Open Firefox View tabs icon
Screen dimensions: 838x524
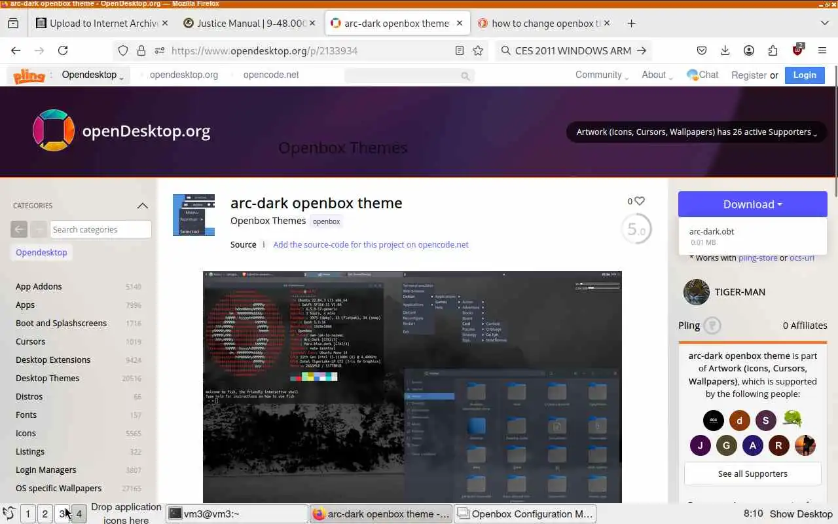pos(13,23)
